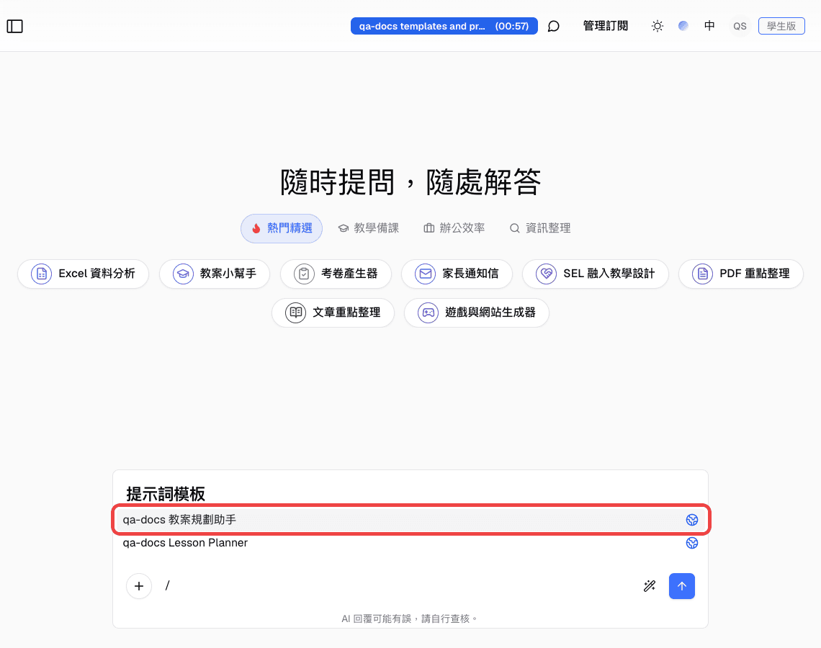This screenshot has height=648, width=821.
Task: Switch to the 教學備課 tab
Action: coord(369,228)
